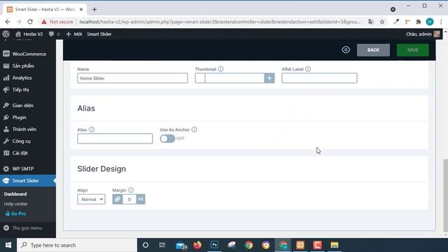Open the Align dropdown set to Normal

click(91, 199)
